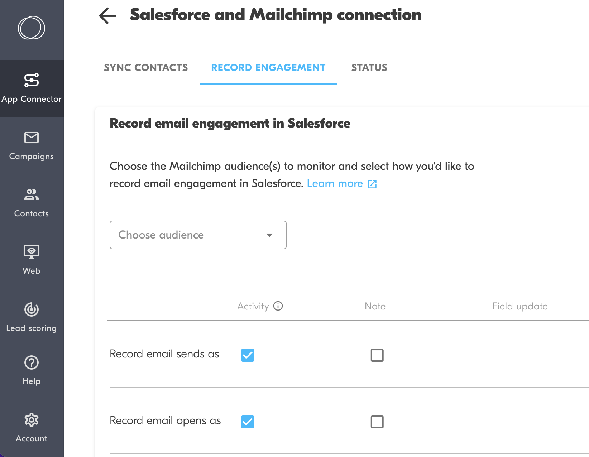The width and height of the screenshot is (589, 457).
Task: Select the Record Engagement tab
Action: (x=268, y=67)
